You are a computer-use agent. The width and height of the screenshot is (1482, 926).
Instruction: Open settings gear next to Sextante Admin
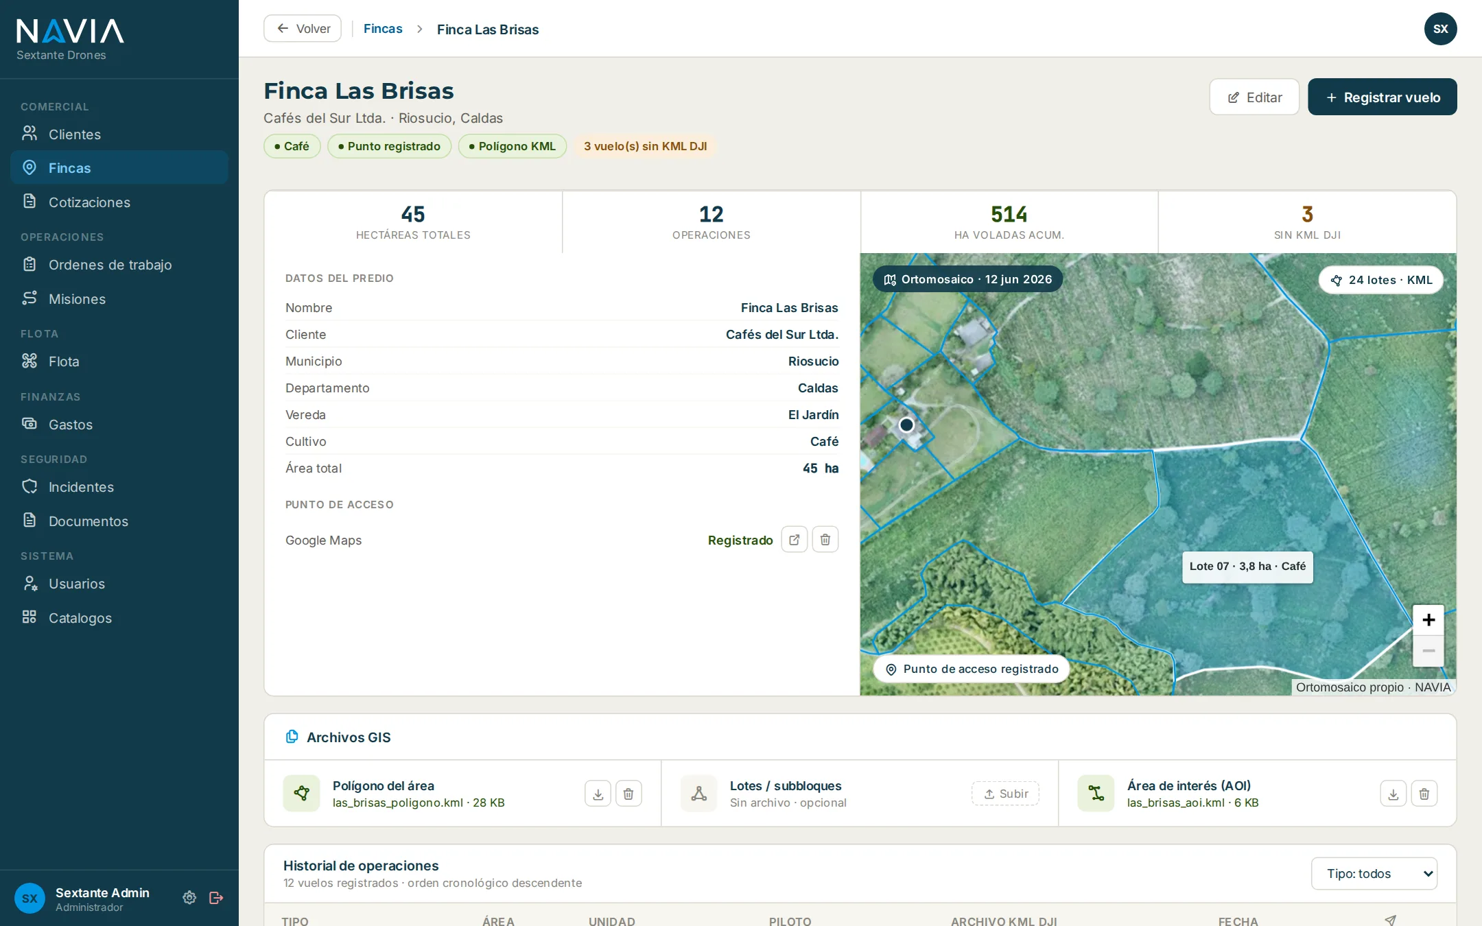(x=189, y=898)
